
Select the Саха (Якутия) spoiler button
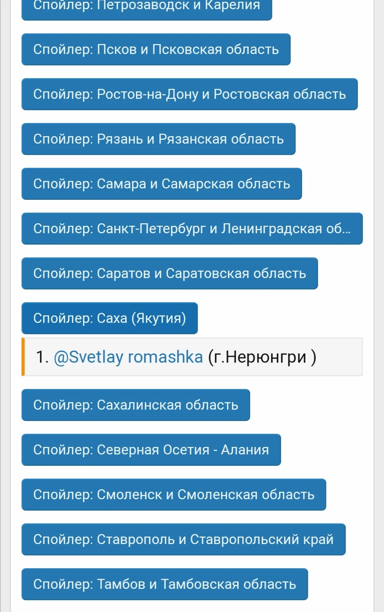pyautogui.click(x=109, y=318)
